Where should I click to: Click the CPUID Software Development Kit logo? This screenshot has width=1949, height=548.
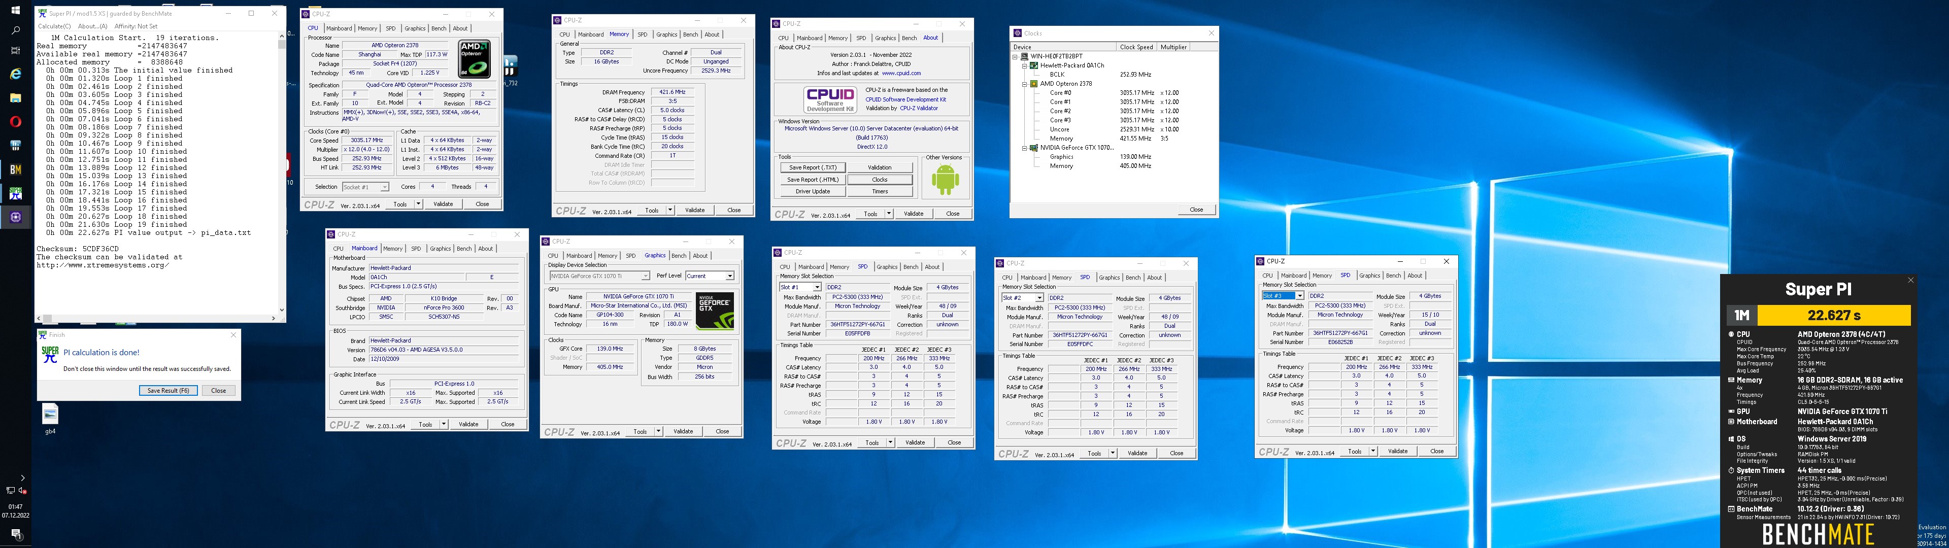(830, 99)
